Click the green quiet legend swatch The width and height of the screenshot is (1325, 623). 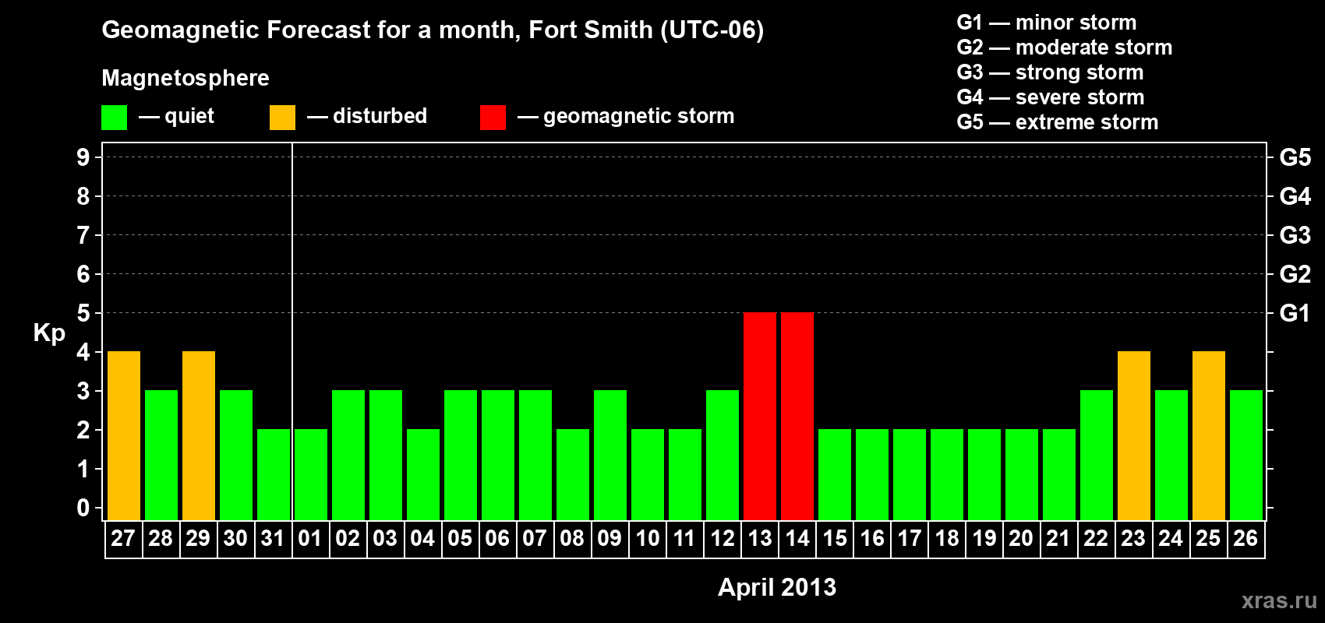[114, 118]
